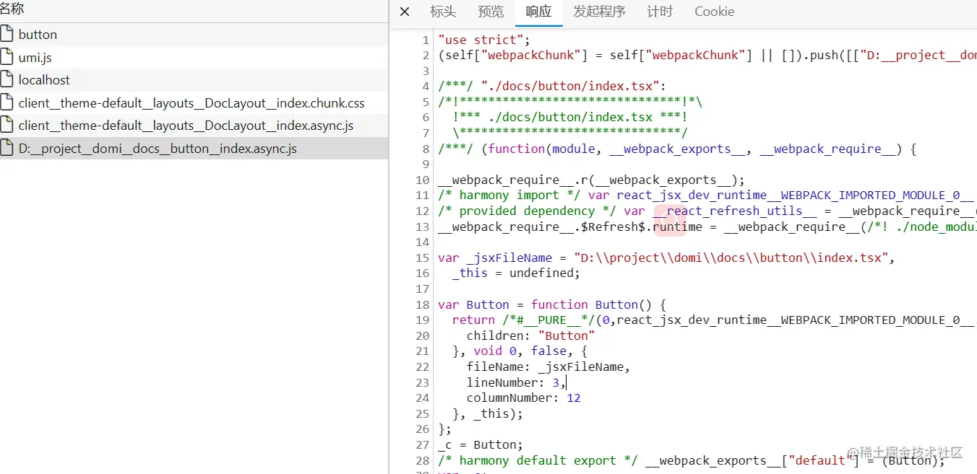Click file icon beside localhost

click(x=7, y=79)
